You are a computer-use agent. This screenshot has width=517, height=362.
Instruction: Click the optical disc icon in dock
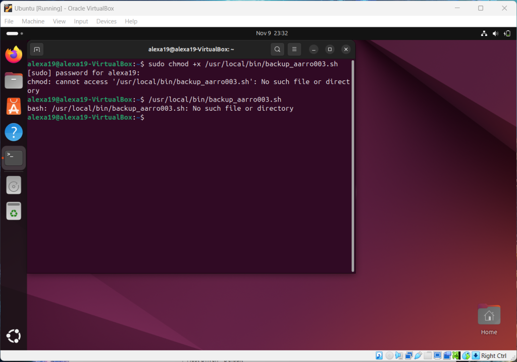pos(14,186)
